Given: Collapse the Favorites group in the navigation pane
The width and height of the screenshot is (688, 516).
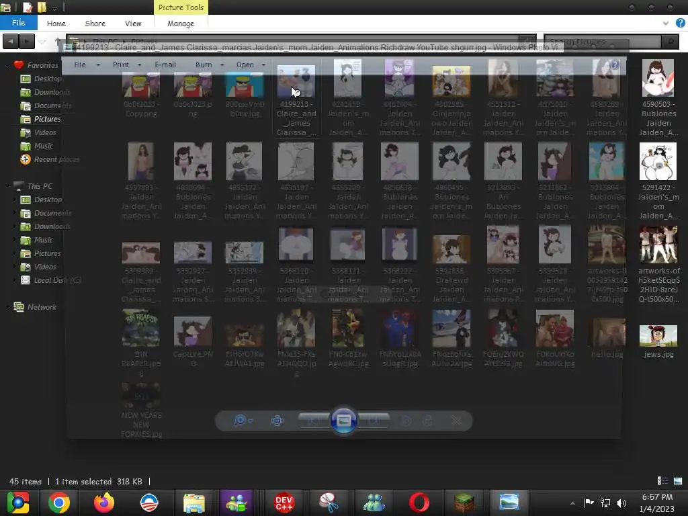Looking at the screenshot, I should (7, 65).
